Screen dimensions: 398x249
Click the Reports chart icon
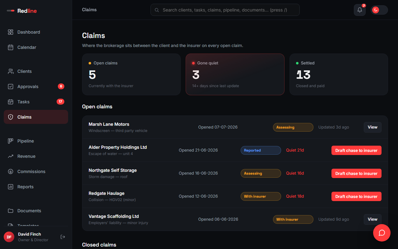[11, 187]
